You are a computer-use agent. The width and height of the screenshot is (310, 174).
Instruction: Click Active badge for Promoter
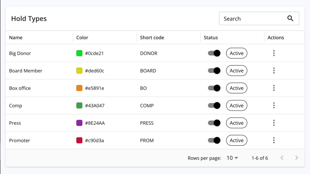point(237,140)
